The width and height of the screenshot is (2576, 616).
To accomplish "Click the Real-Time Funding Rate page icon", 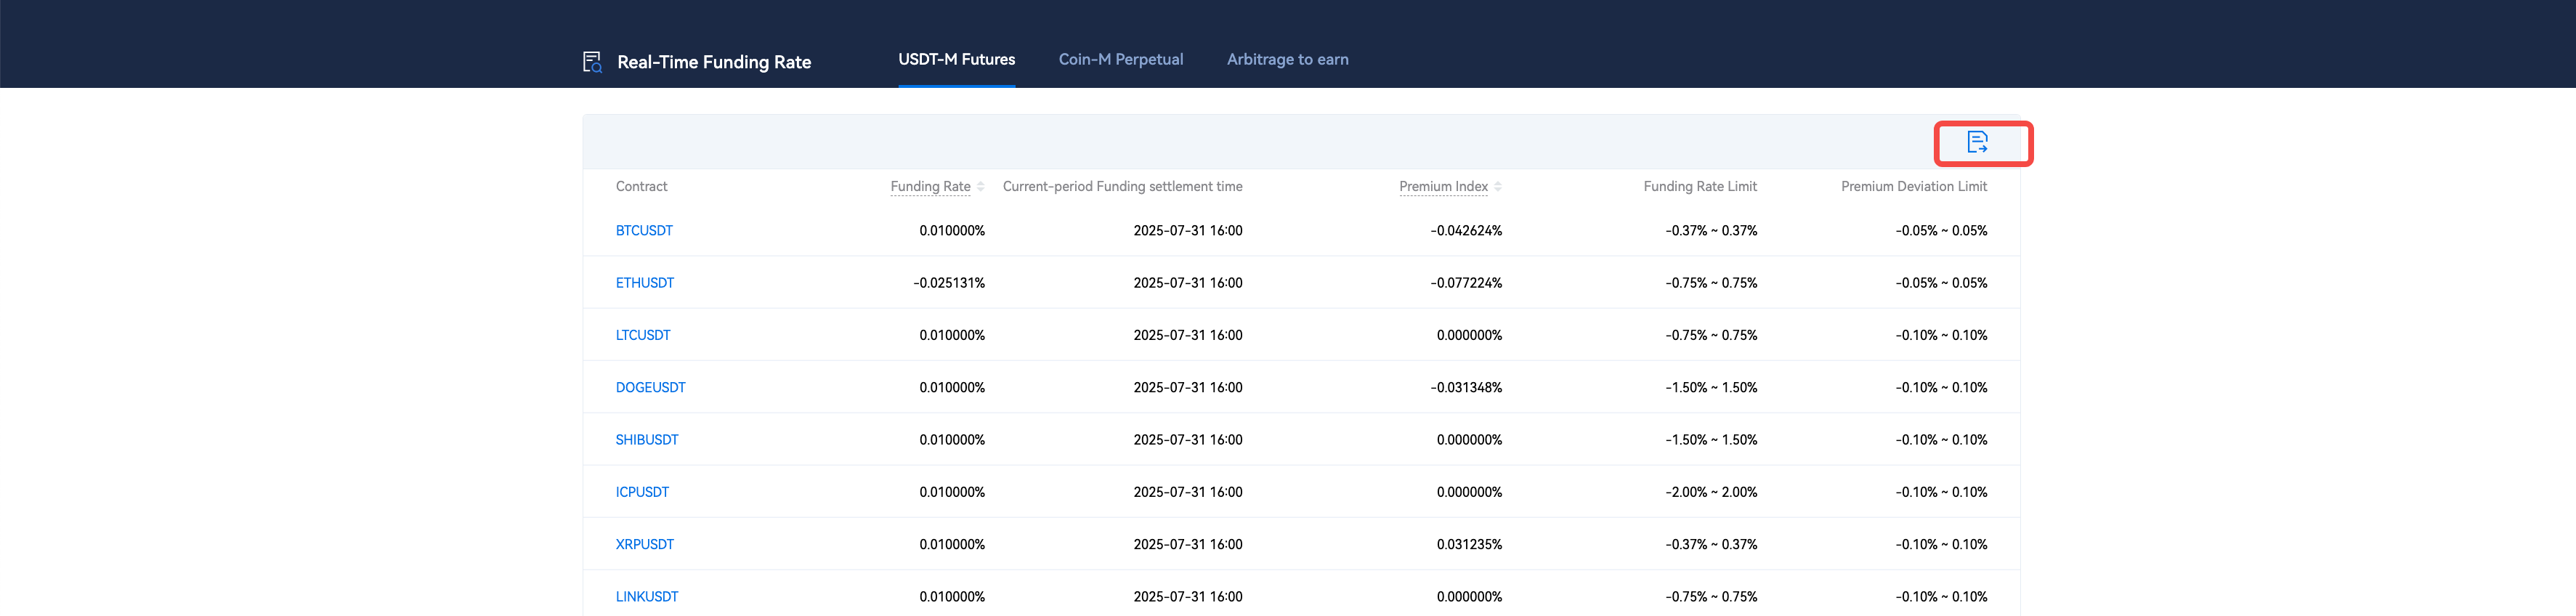I will (x=592, y=62).
